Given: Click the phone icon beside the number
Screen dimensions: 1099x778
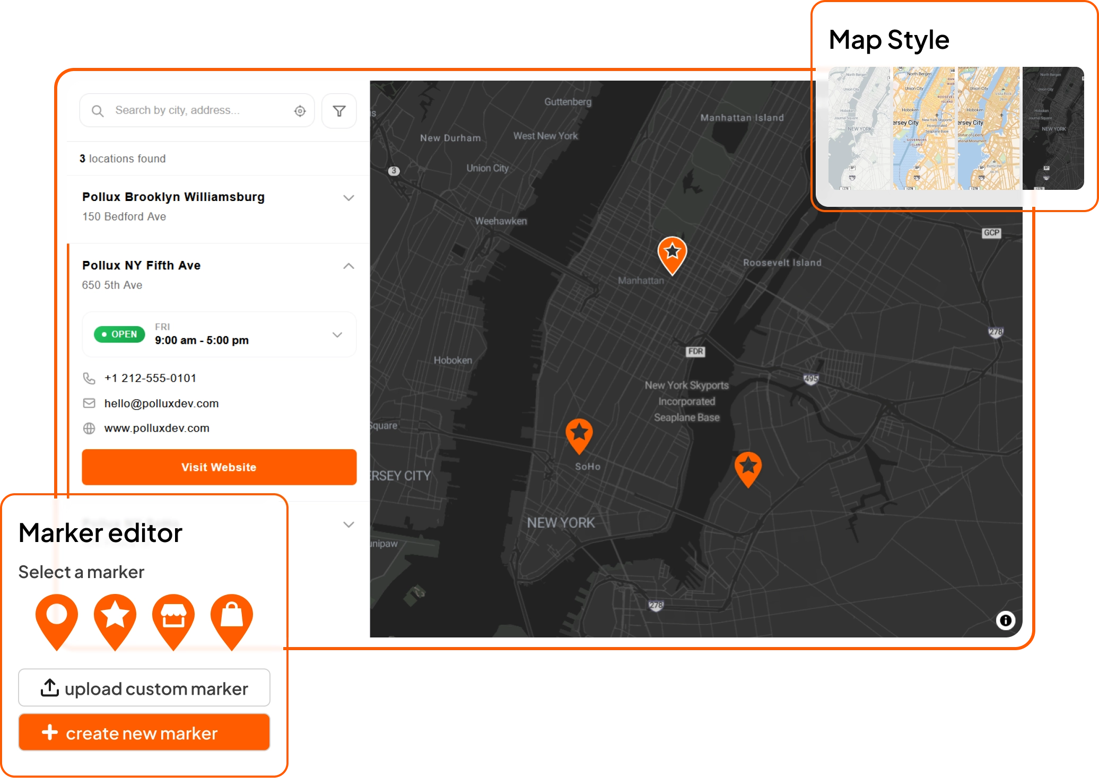Looking at the screenshot, I should click(89, 378).
